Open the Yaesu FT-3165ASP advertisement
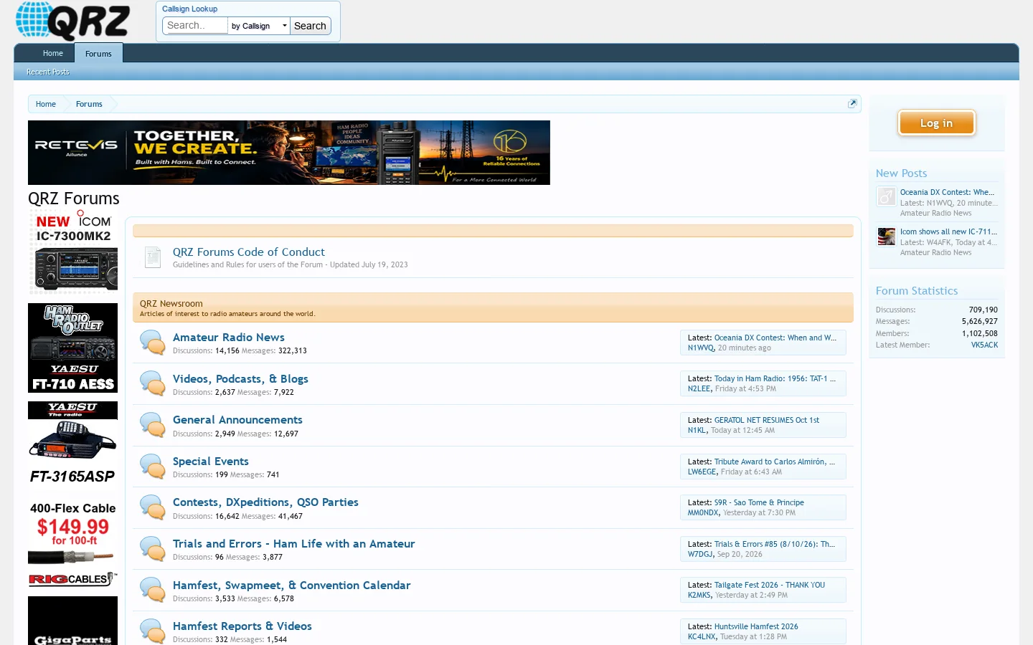The height and width of the screenshot is (645, 1033). pos(73,444)
